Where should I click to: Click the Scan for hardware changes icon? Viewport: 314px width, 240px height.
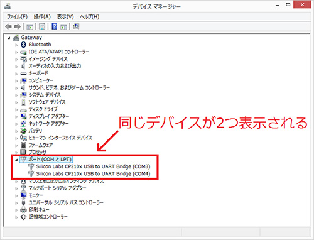(x=76, y=26)
